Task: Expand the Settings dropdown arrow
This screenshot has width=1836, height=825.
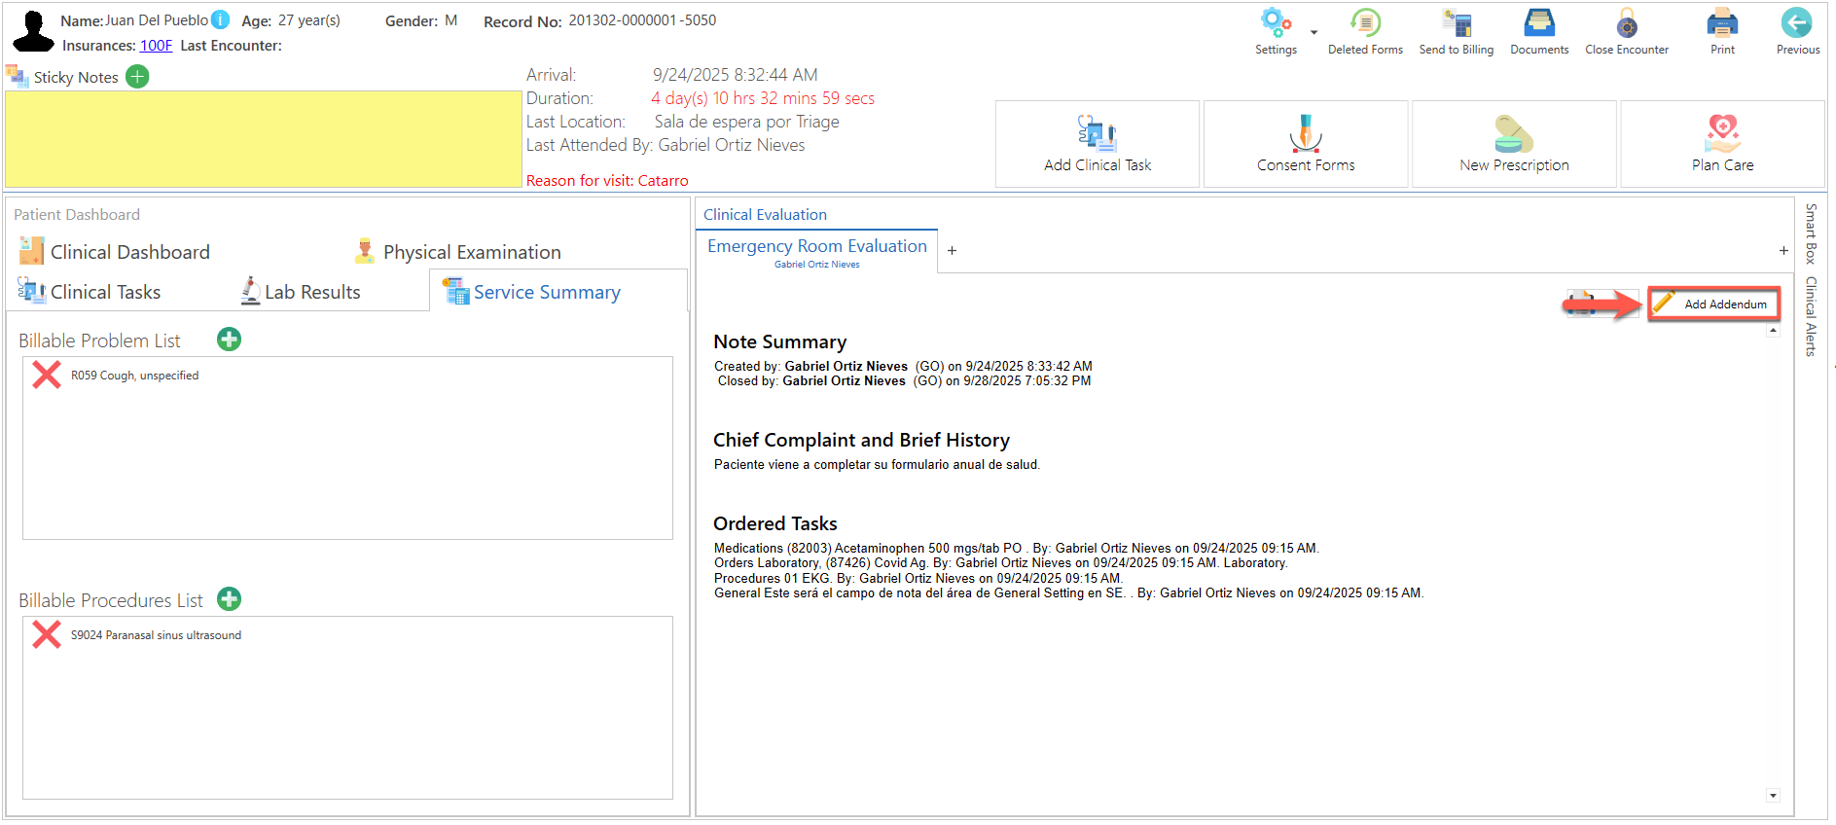Action: coord(1314,32)
